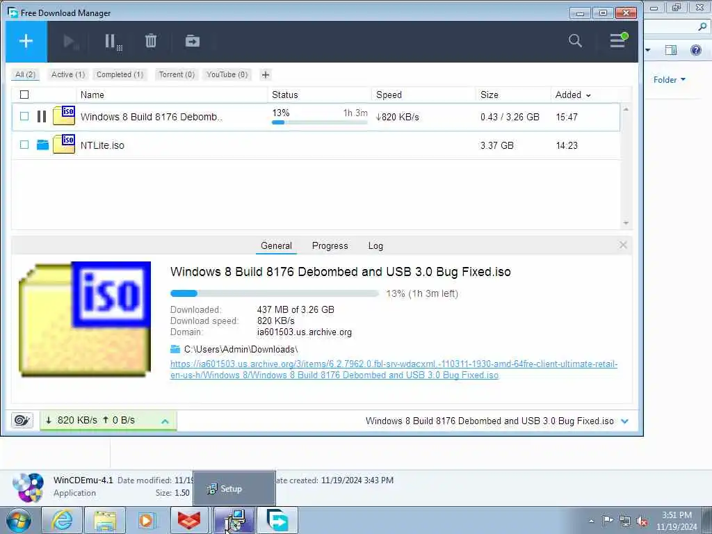Viewport: 712px width, 534px height.
Task: Open Free Download Manager taskbar icon
Action: click(277, 520)
